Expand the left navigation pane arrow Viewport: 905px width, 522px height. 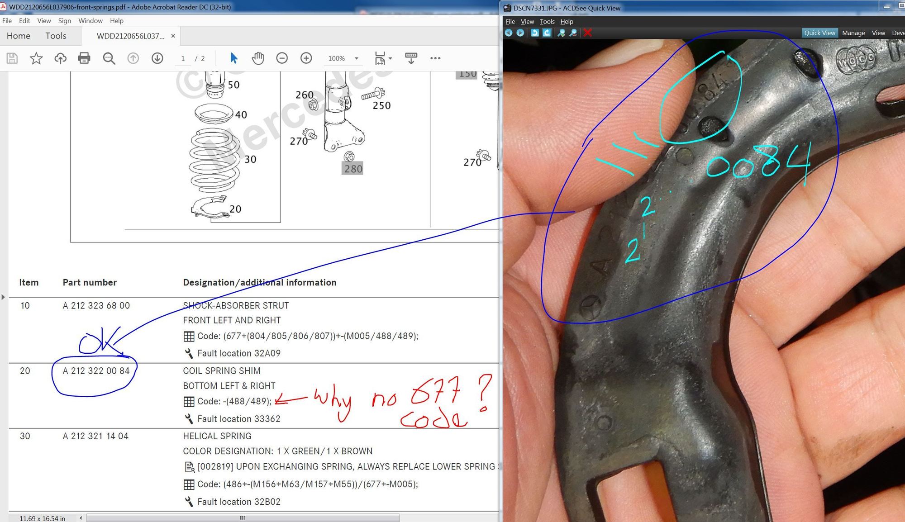3,297
